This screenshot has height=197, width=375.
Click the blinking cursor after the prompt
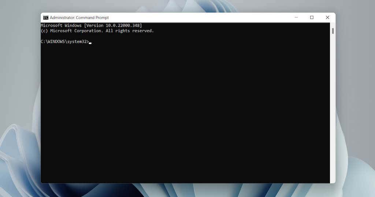(x=90, y=43)
